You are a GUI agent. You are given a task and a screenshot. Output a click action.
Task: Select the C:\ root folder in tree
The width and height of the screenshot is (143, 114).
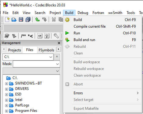15,78
